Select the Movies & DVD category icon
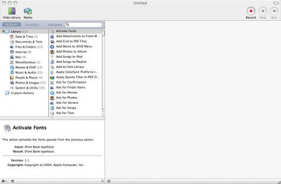 tap(12, 67)
